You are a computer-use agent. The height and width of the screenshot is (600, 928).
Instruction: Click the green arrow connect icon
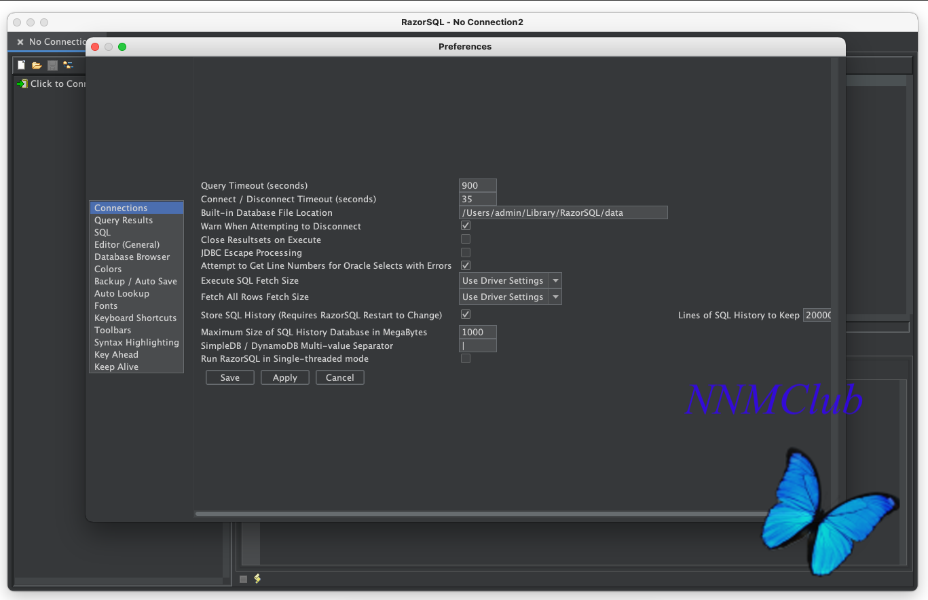pyautogui.click(x=22, y=83)
